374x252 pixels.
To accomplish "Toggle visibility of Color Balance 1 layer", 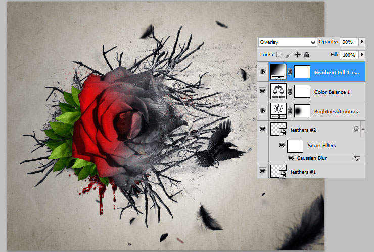I will point(262,91).
